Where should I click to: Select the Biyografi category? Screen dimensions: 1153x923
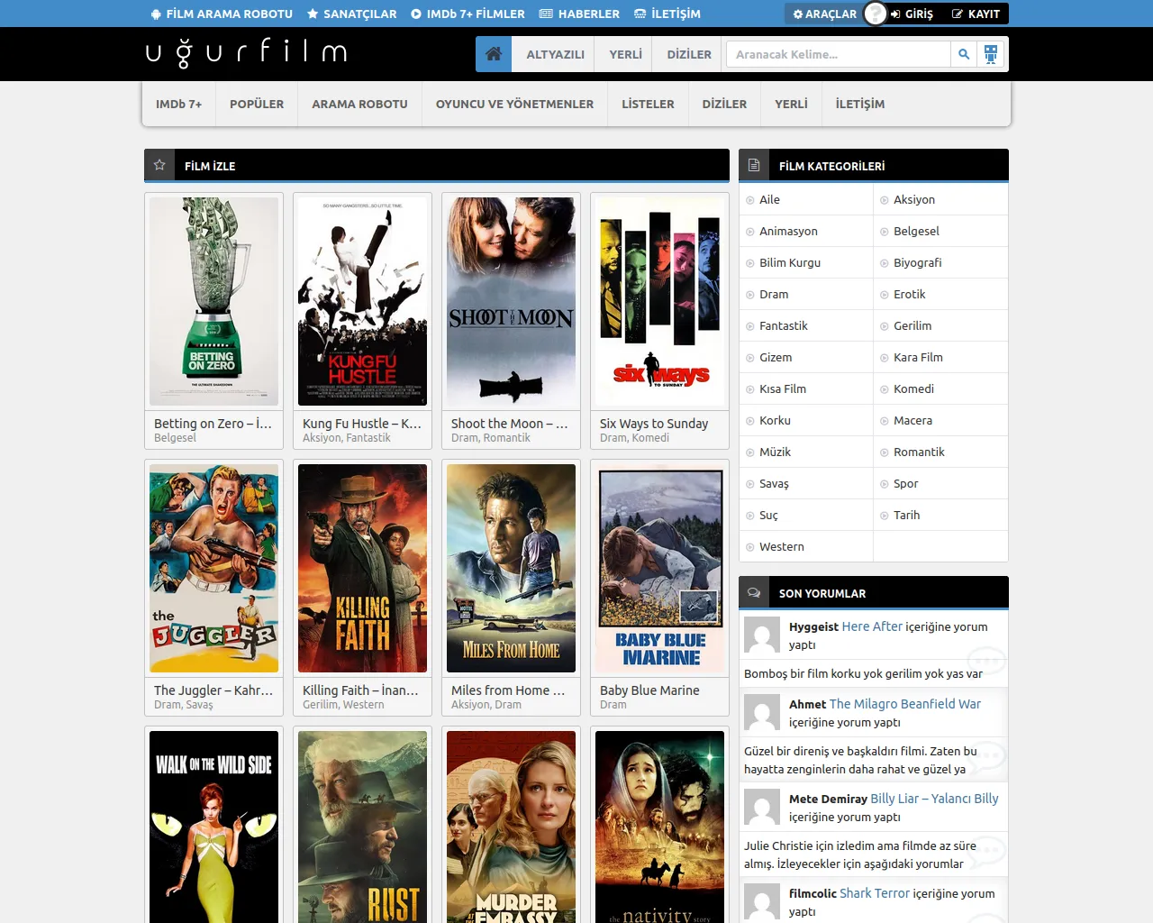point(917,262)
